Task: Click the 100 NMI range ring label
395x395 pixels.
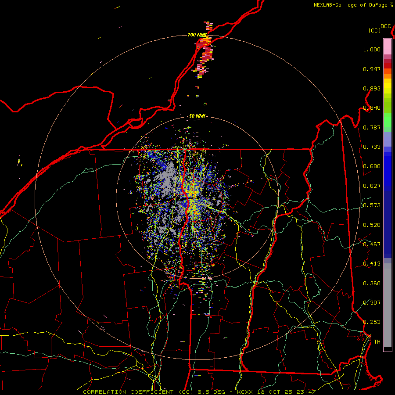Action: tap(197, 35)
